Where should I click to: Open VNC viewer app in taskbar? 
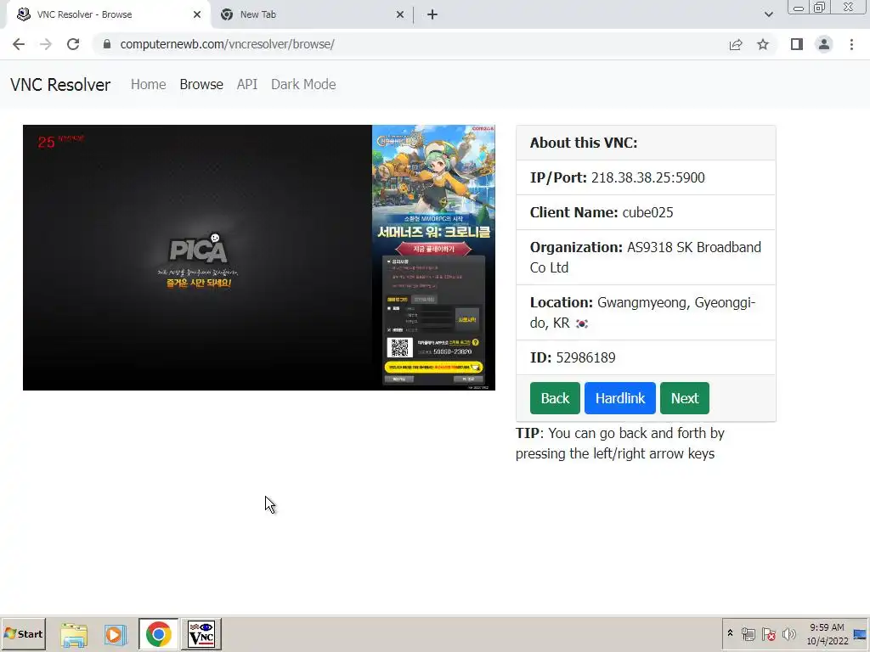tap(201, 634)
